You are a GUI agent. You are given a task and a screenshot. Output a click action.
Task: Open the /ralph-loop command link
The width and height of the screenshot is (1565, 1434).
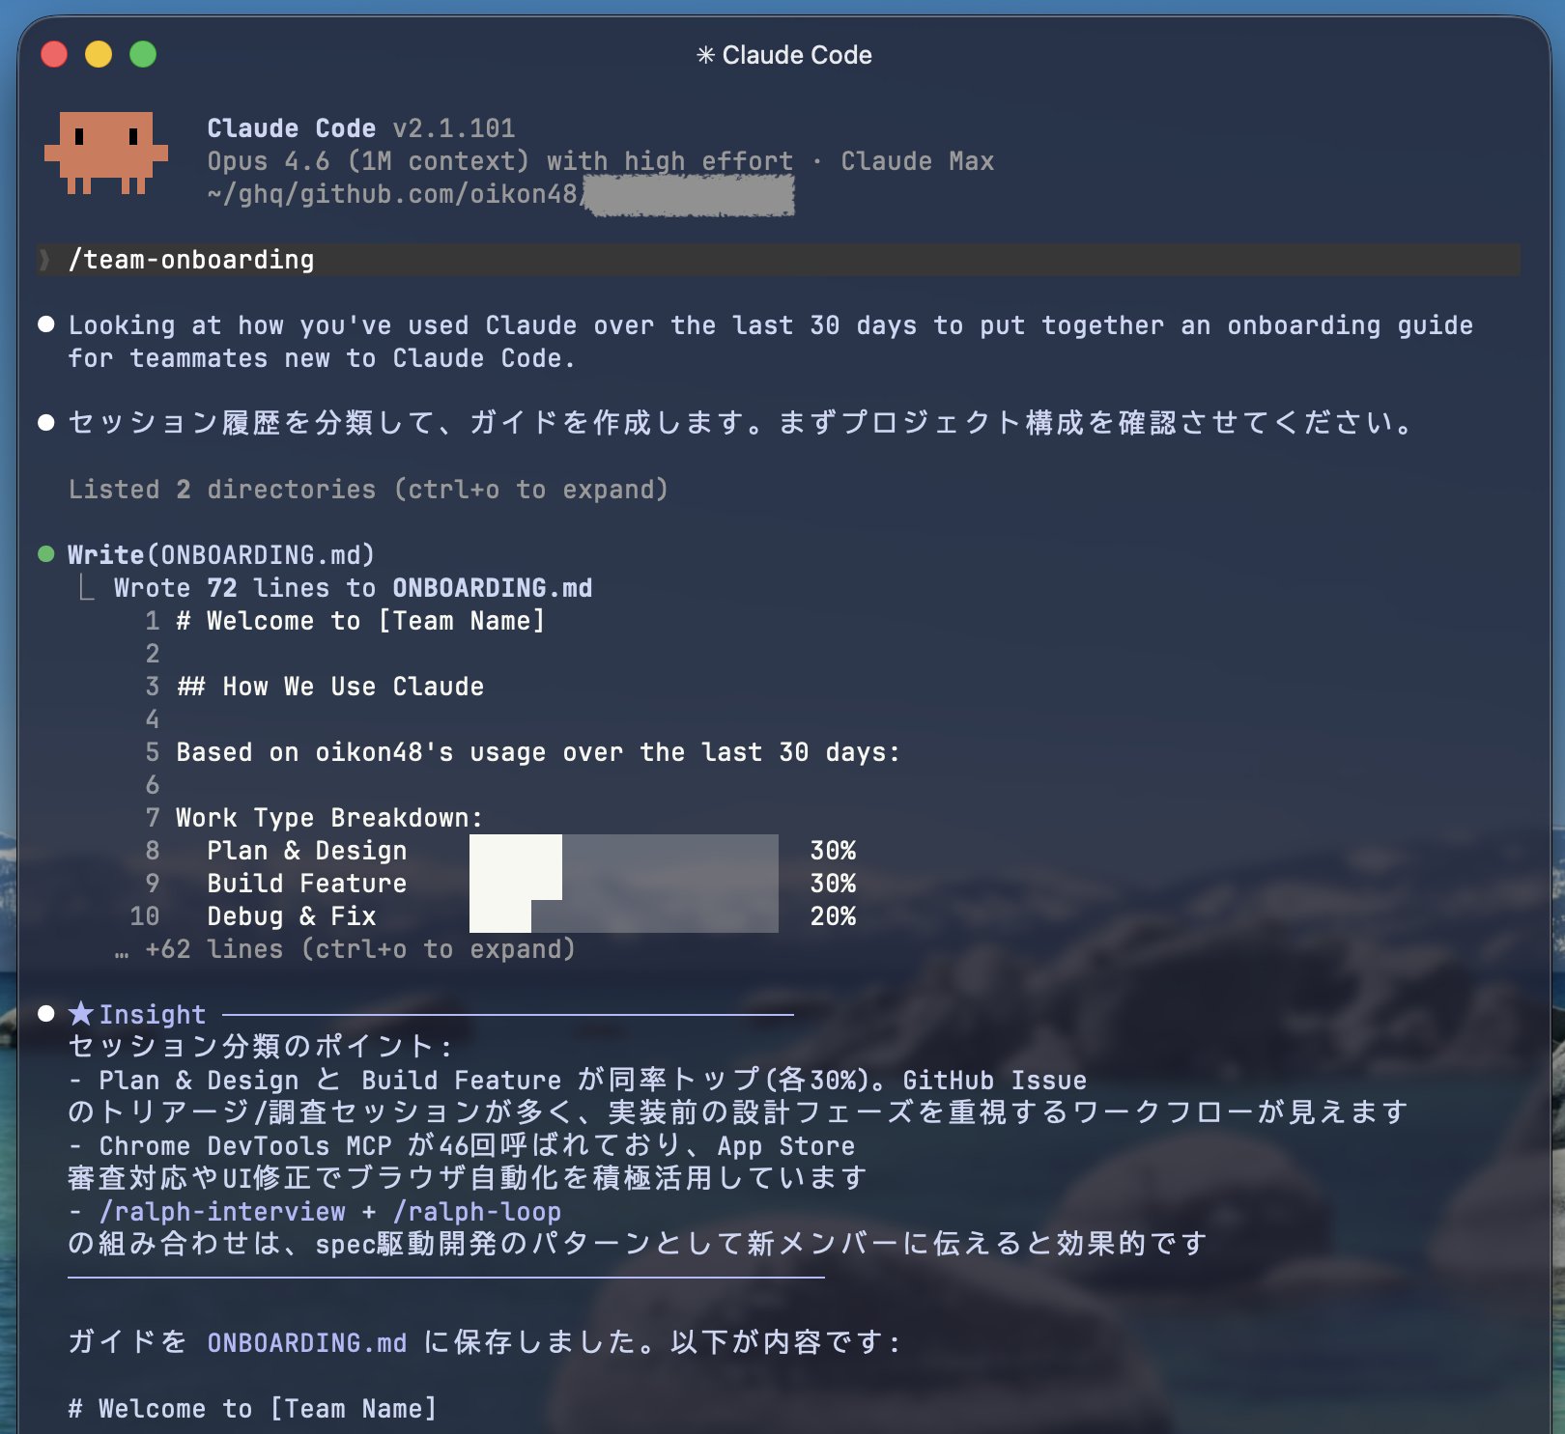tap(477, 1212)
